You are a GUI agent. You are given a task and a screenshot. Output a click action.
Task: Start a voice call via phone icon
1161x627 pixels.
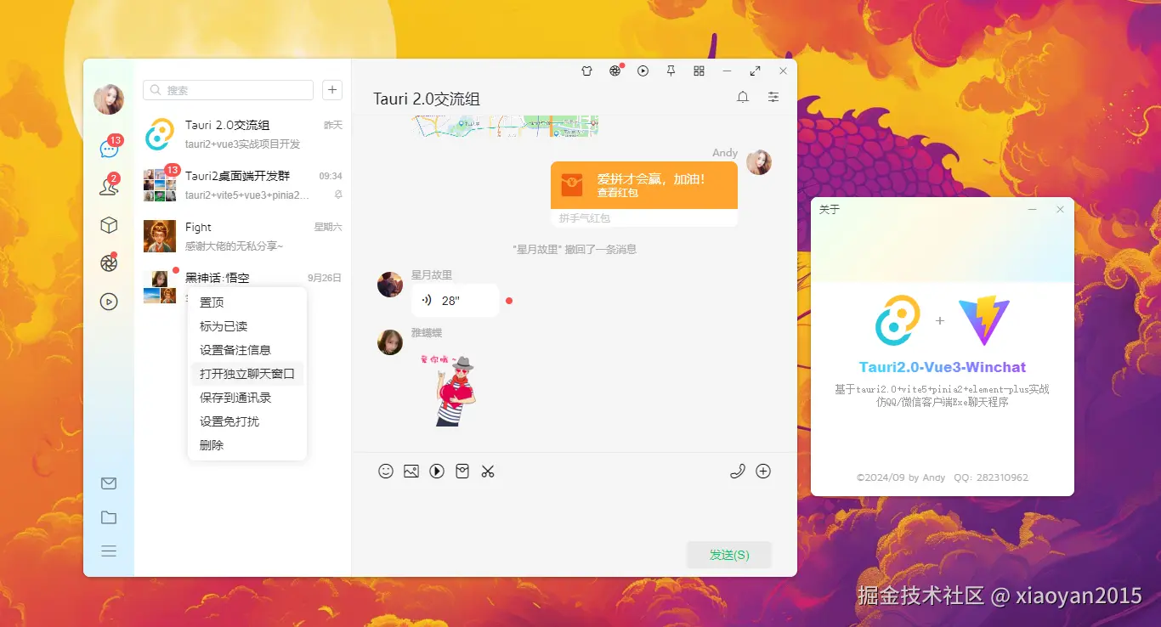738,471
